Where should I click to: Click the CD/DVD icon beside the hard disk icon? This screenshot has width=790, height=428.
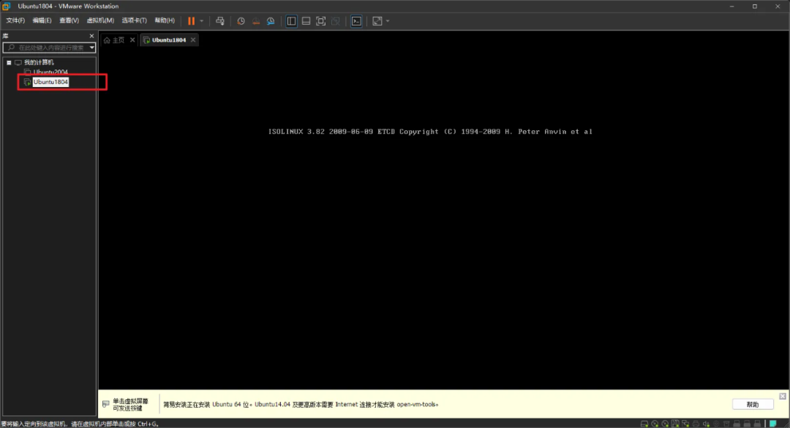click(x=655, y=424)
